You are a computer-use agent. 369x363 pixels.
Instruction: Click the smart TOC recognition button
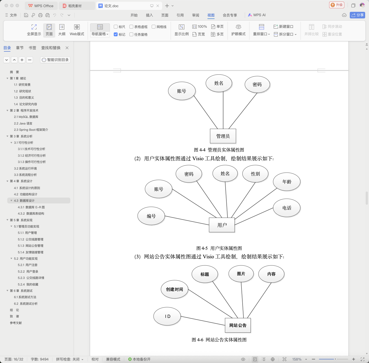coord(55,60)
